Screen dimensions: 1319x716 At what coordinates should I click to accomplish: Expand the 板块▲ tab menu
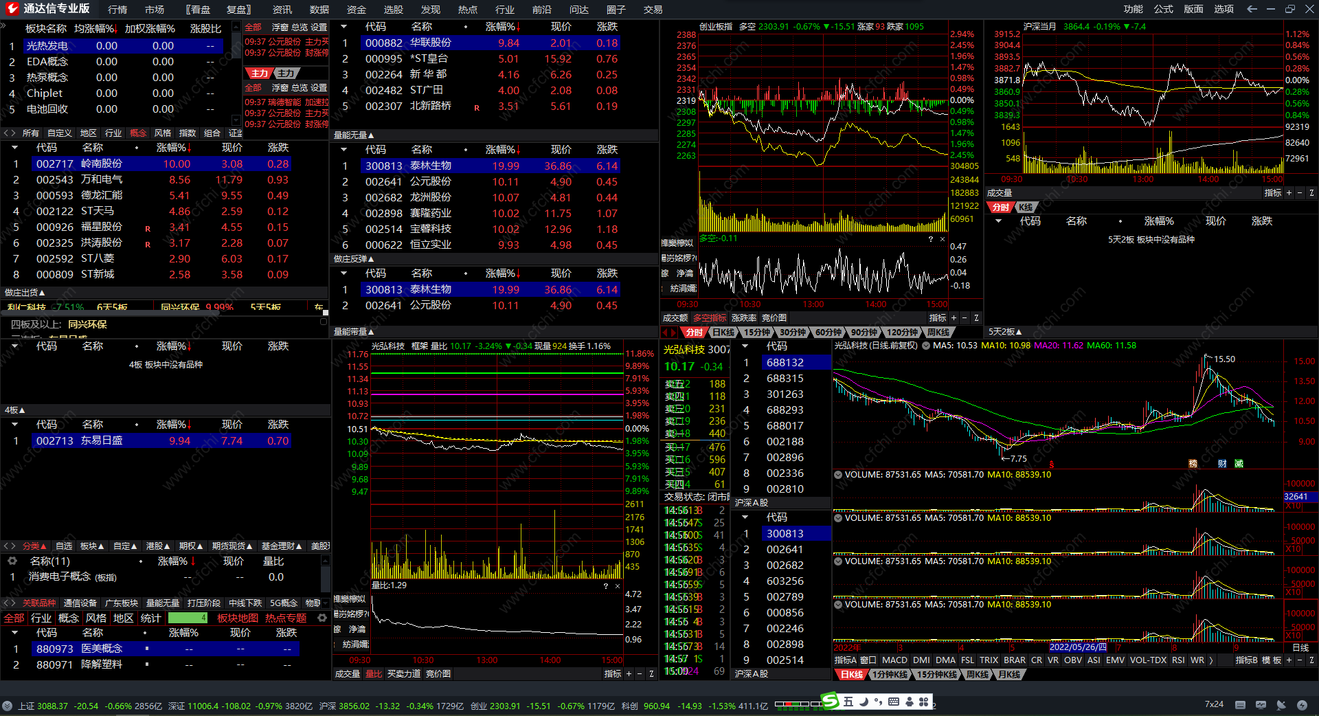point(92,546)
